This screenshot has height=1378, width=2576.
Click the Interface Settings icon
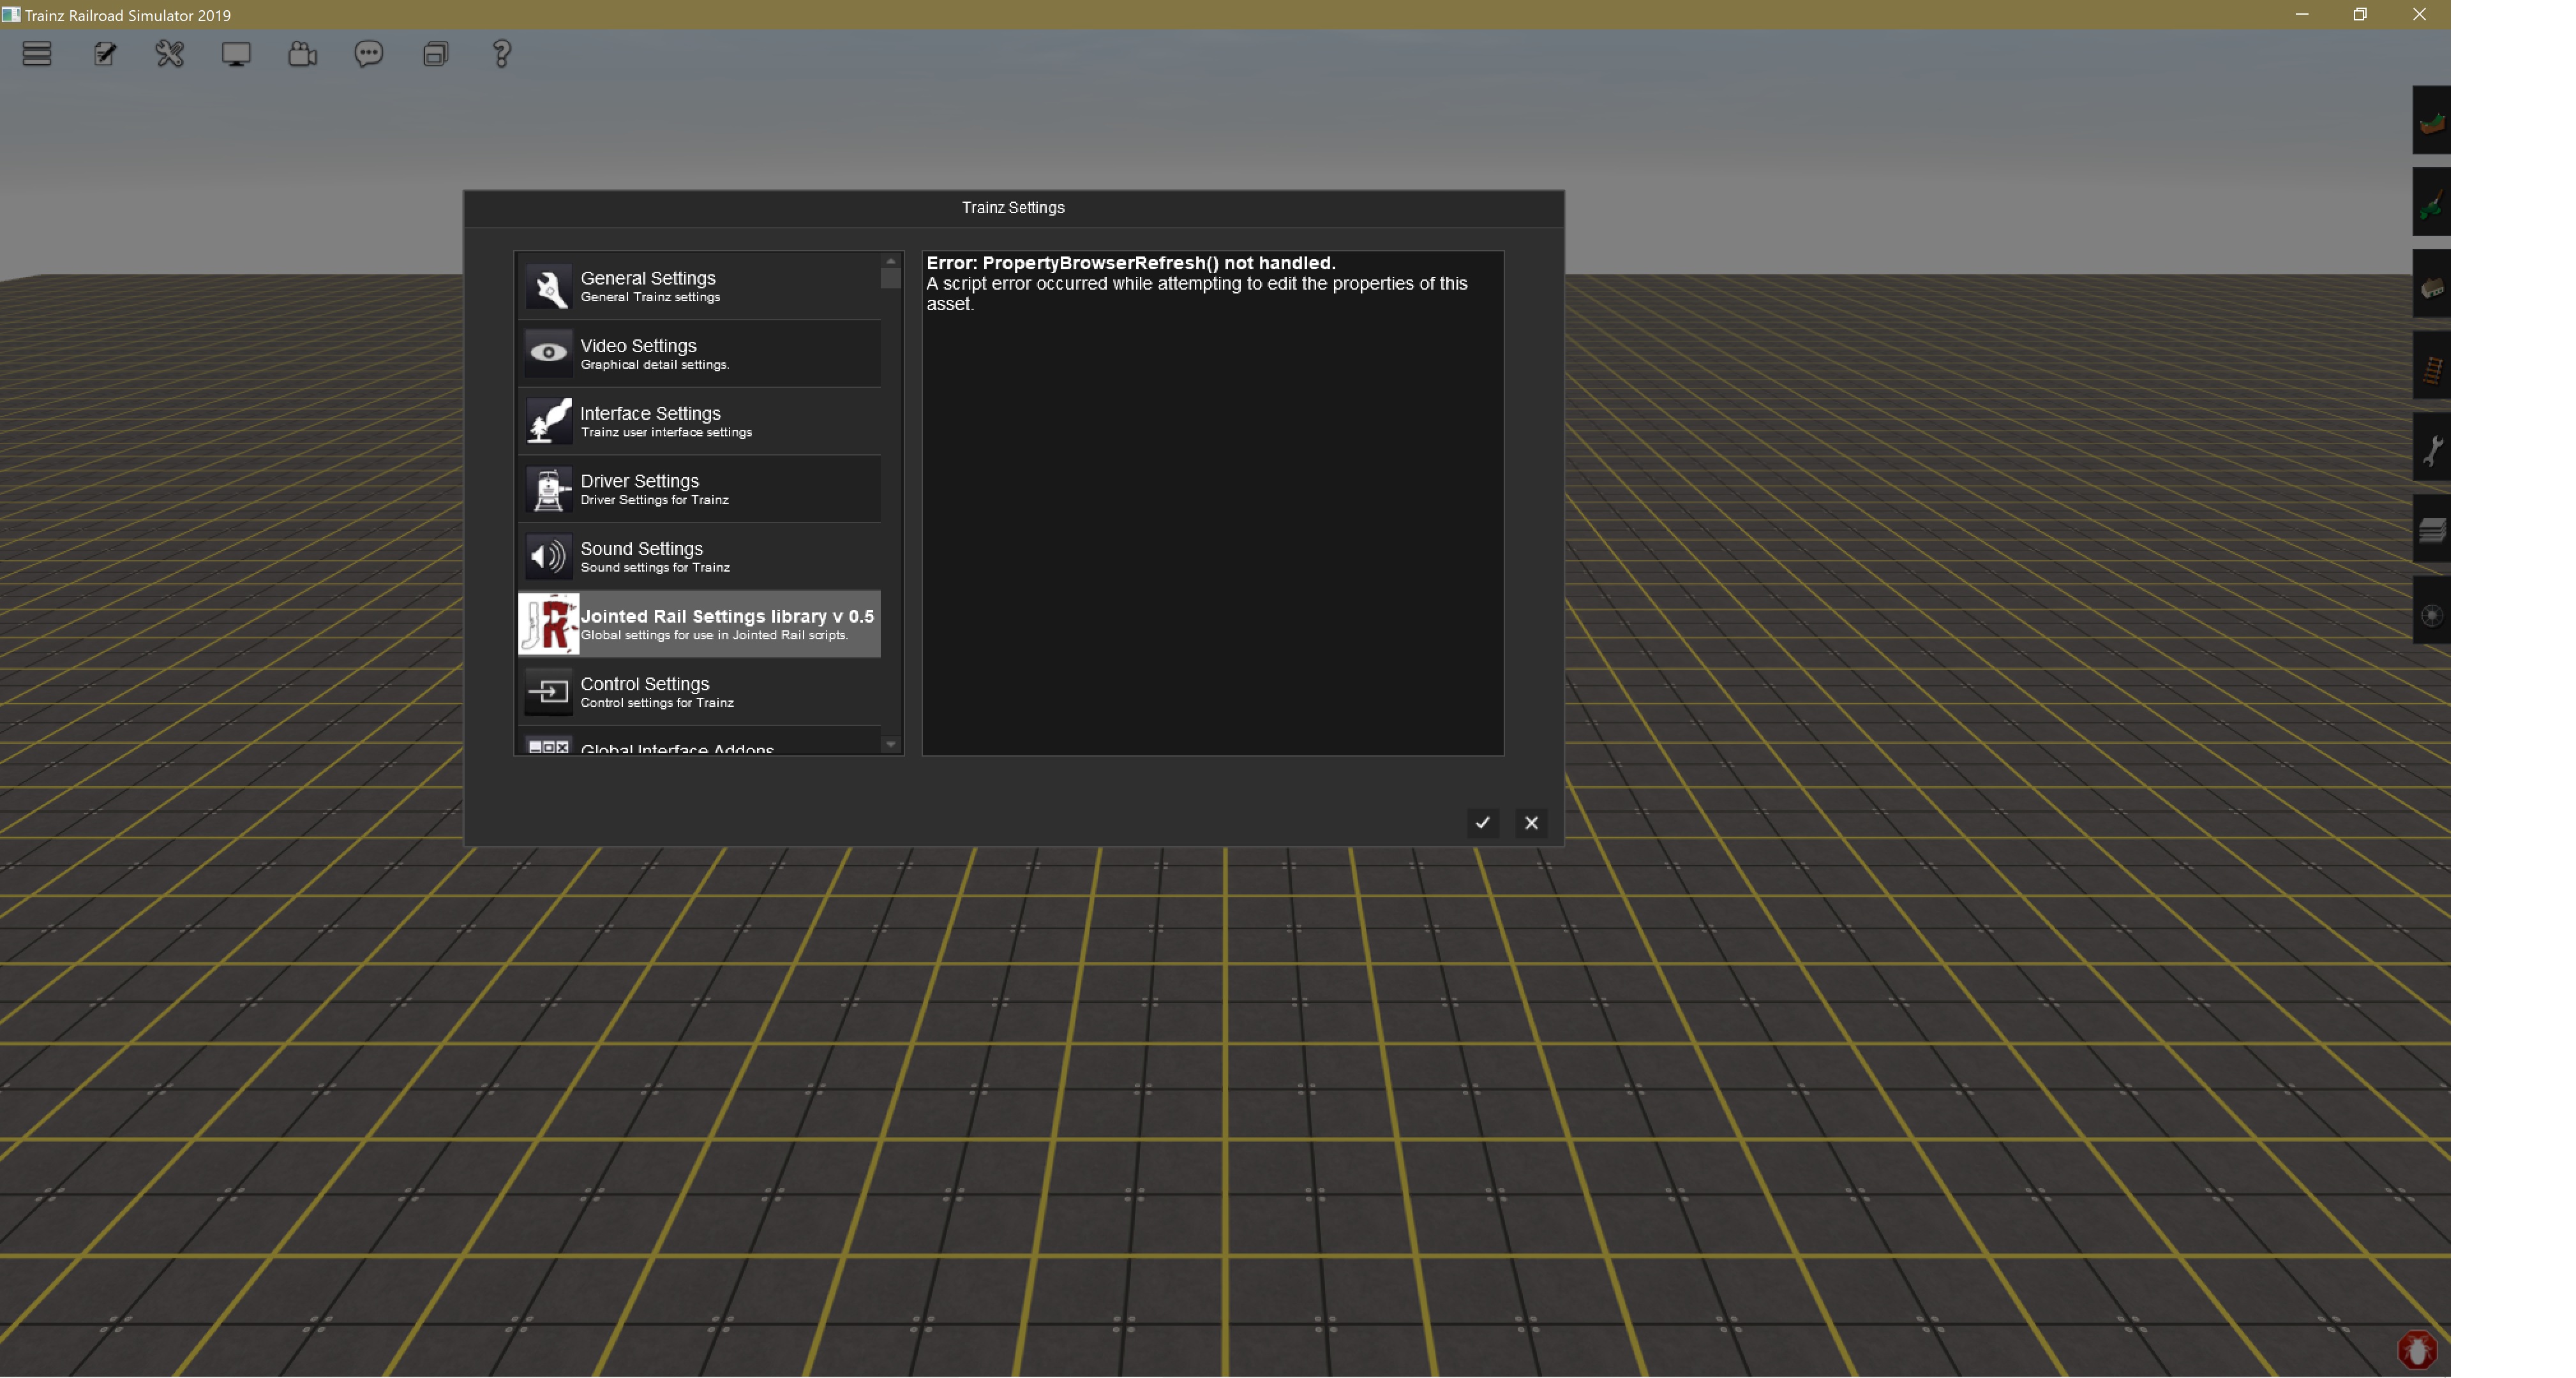click(x=548, y=422)
